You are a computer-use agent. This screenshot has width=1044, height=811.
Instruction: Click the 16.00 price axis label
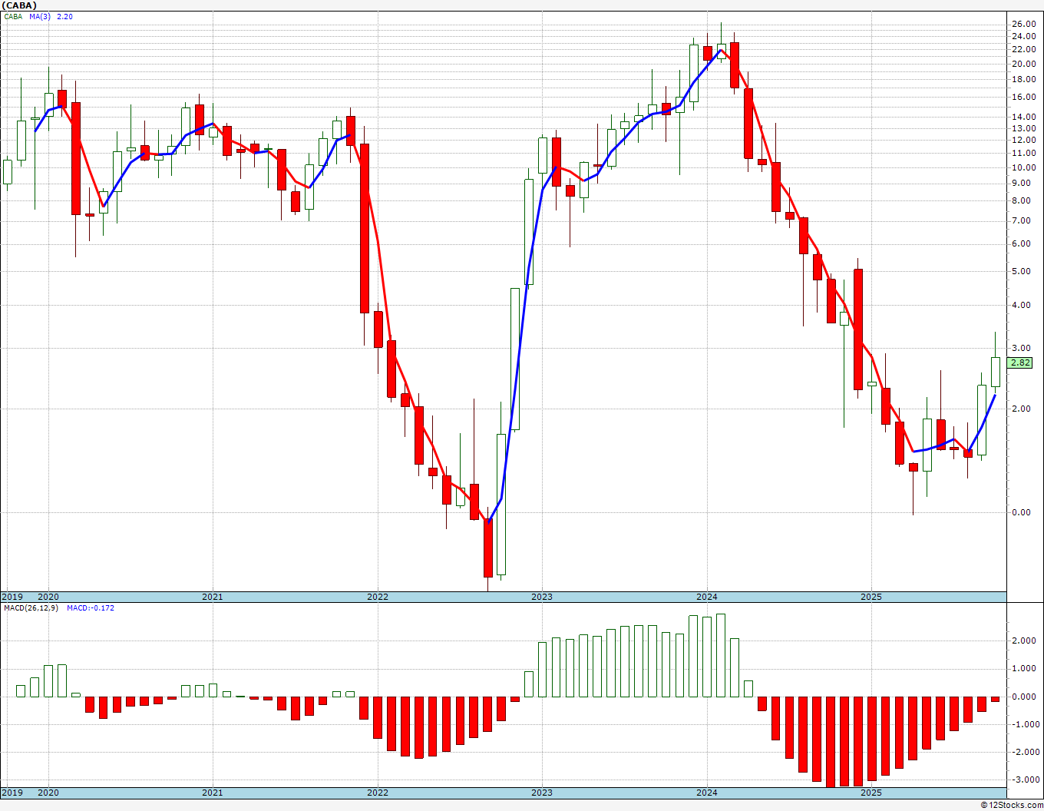[x=1024, y=97]
